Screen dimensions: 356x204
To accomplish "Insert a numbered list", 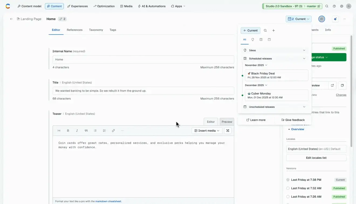I will pyautogui.click(x=104, y=131).
